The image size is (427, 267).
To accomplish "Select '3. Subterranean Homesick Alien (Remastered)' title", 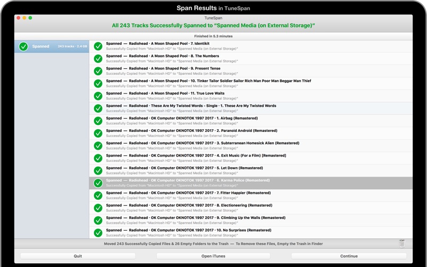I will coord(258,143).
